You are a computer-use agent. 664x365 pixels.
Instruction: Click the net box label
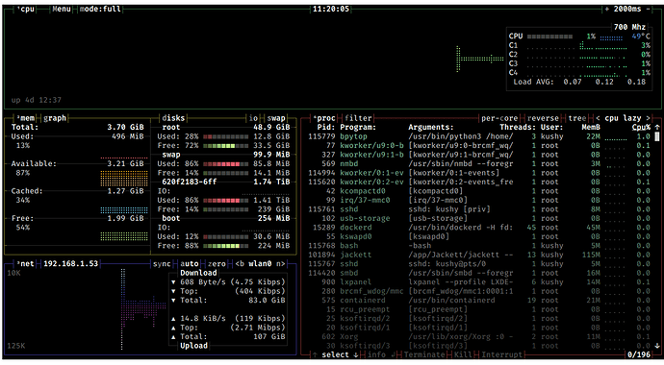[25, 263]
